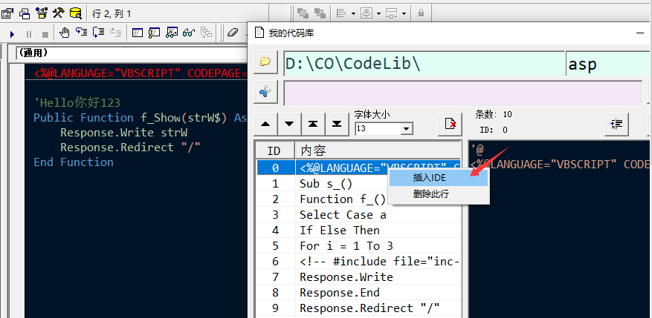This screenshot has width=652, height=318.
Task: Open the Immediate window icon
Action: click(x=155, y=33)
